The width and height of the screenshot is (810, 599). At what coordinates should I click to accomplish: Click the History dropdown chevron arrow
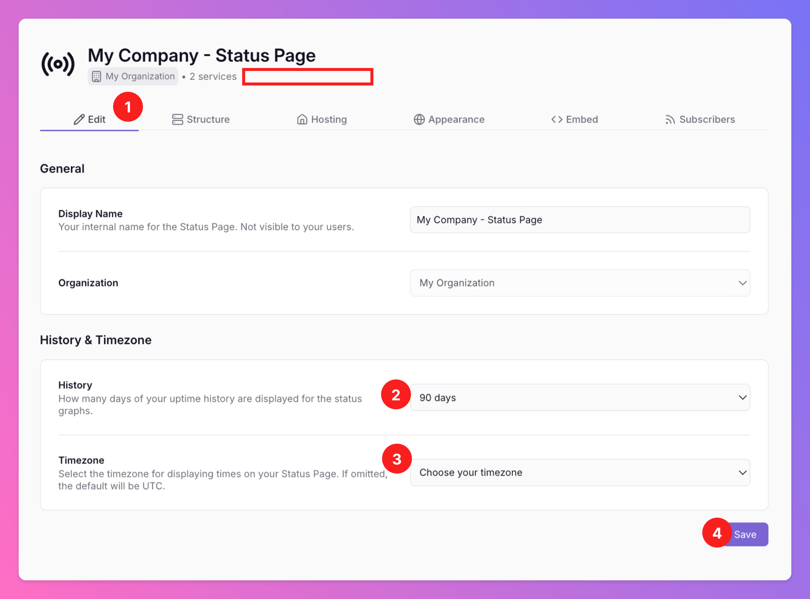click(742, 398)
